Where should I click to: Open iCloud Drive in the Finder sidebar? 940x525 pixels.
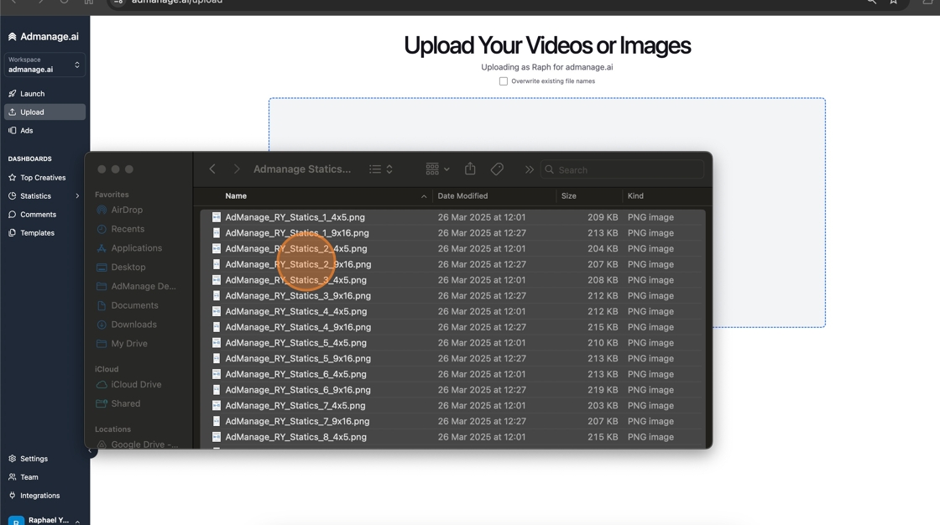(138, 385)
